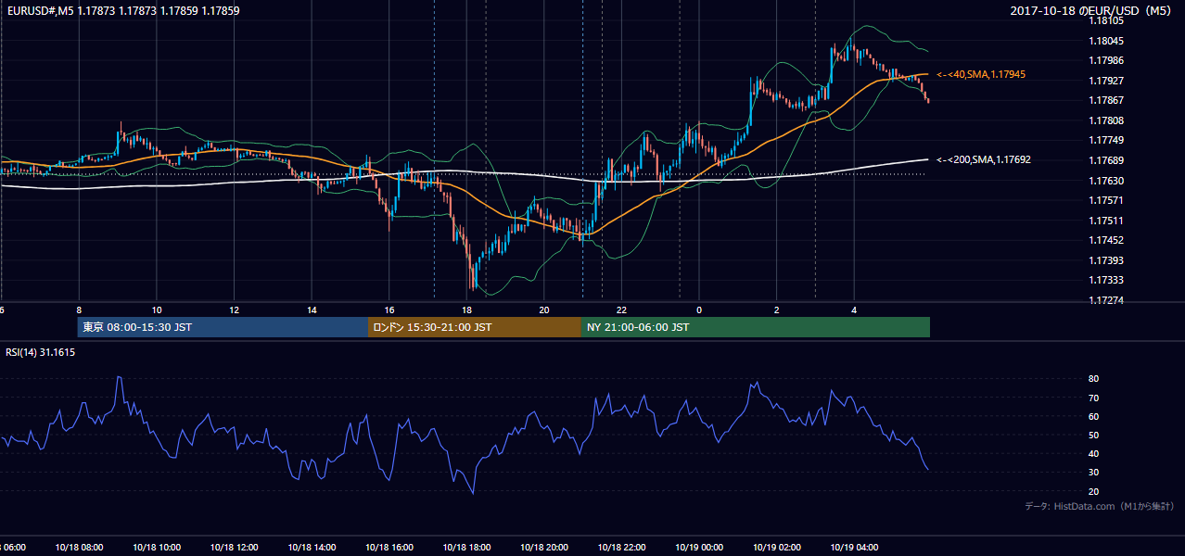The width and height of the screenshot is (1185, 556).
Task: Click the 1.17452 price axis label
Action: point(1106,240)
